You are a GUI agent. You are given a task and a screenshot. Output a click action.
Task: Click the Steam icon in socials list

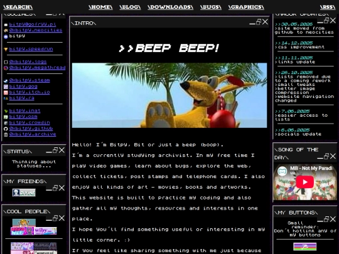point(6,81)
